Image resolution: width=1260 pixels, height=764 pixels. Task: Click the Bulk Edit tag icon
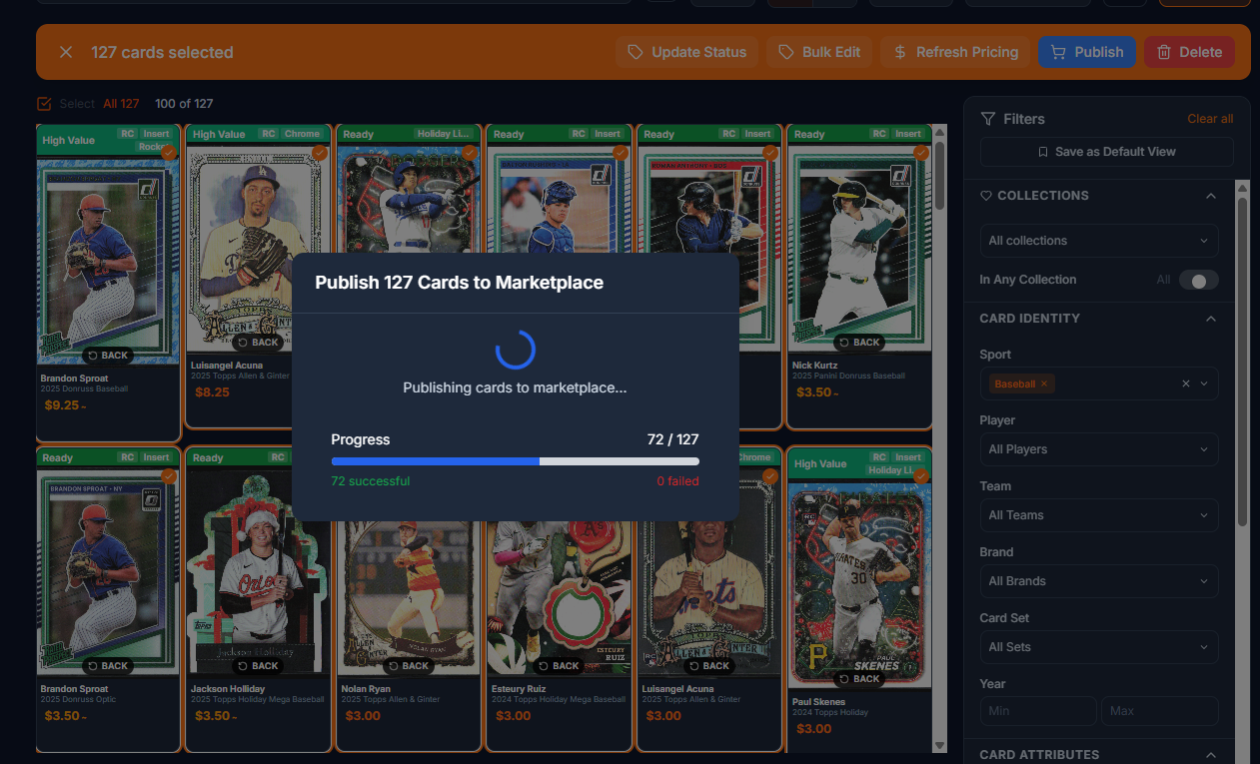coord(784,51)
